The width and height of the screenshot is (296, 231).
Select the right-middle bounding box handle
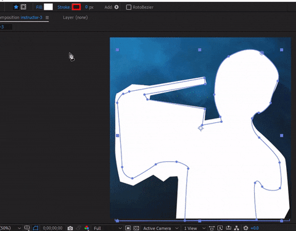coord(282,135)
